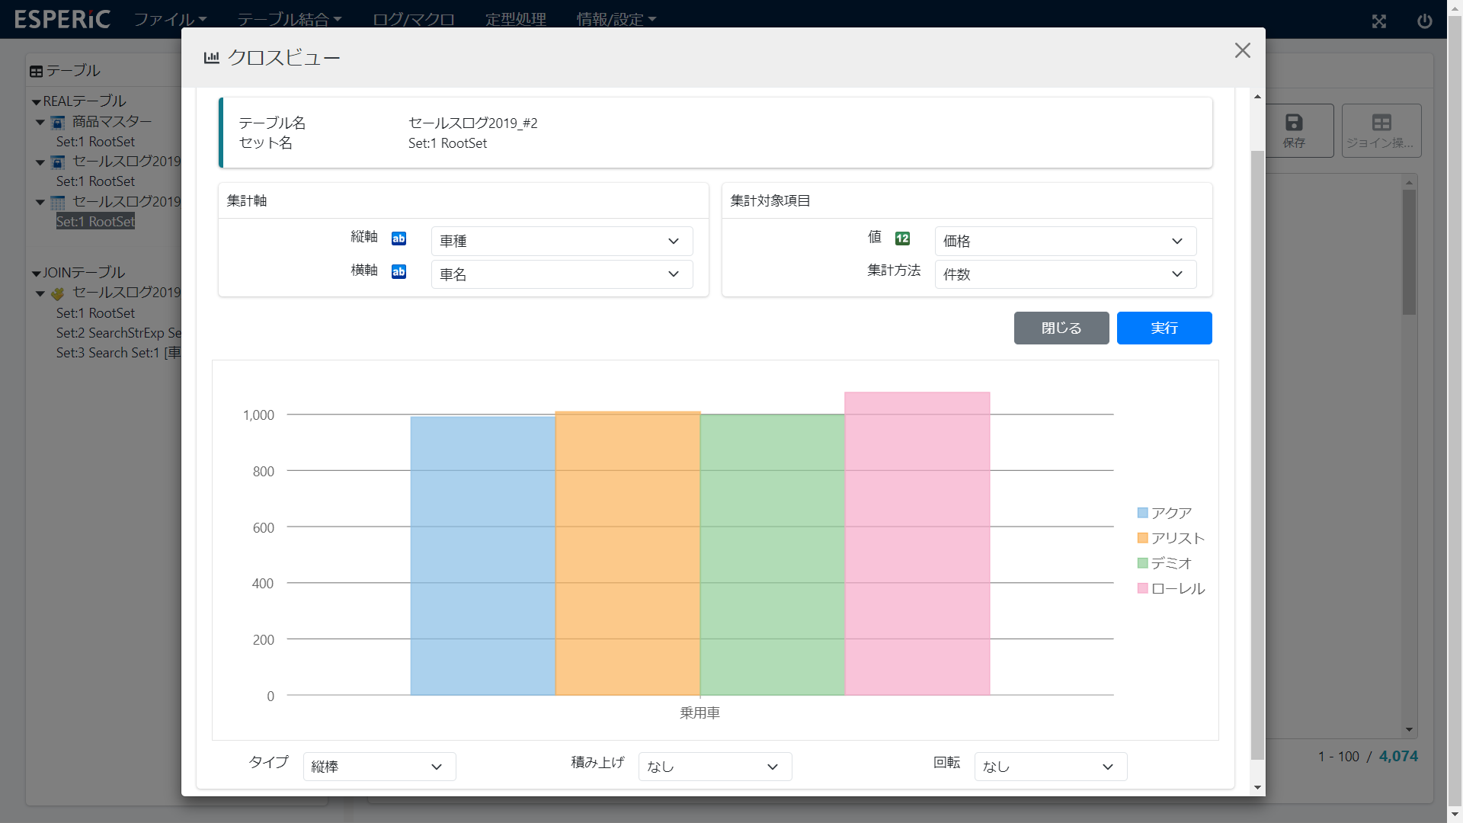Click the fullscreen expand icon in header
Viewport: 1463px width, 823px height.
1378,21
